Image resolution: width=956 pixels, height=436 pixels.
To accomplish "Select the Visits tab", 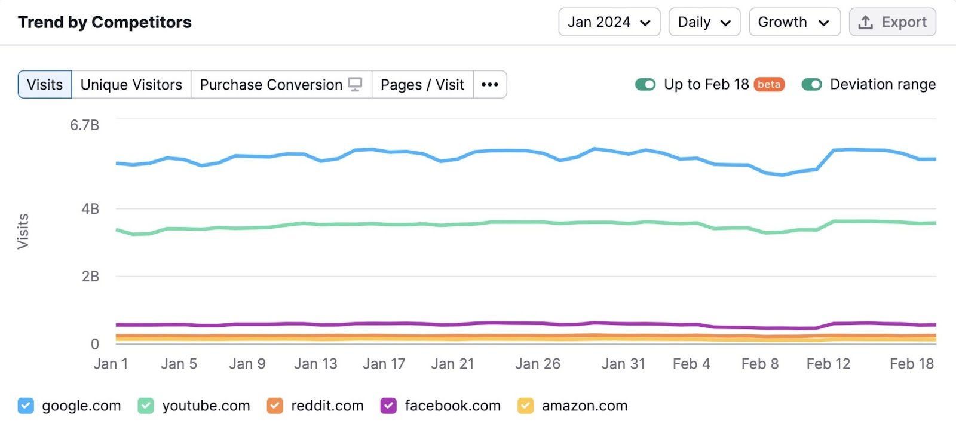I will (x=44, y=84).
